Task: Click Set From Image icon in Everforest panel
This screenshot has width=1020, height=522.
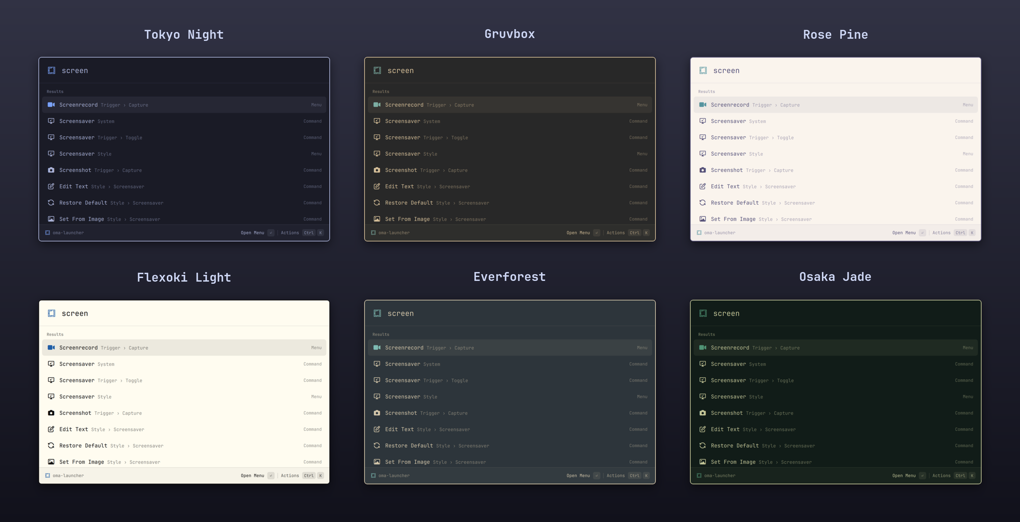Action: pyautogui.click(x=377, y=462)
